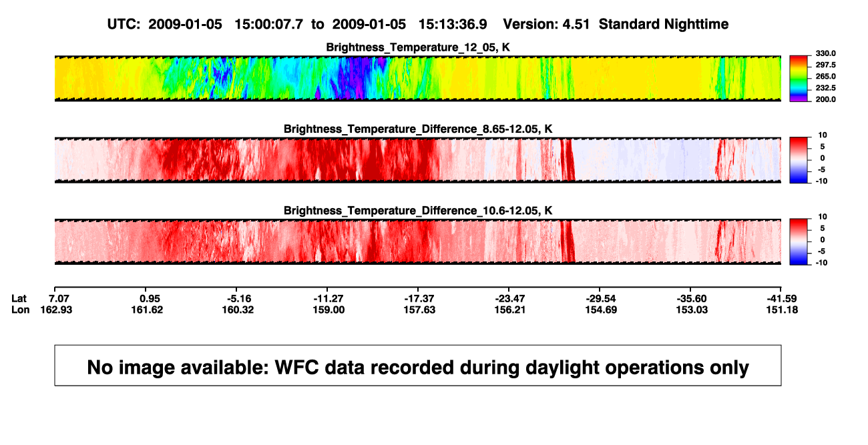The image size is (868, 445).
Task: Click the 8.65-12.05 red-blue color bar
Action: 799,160
